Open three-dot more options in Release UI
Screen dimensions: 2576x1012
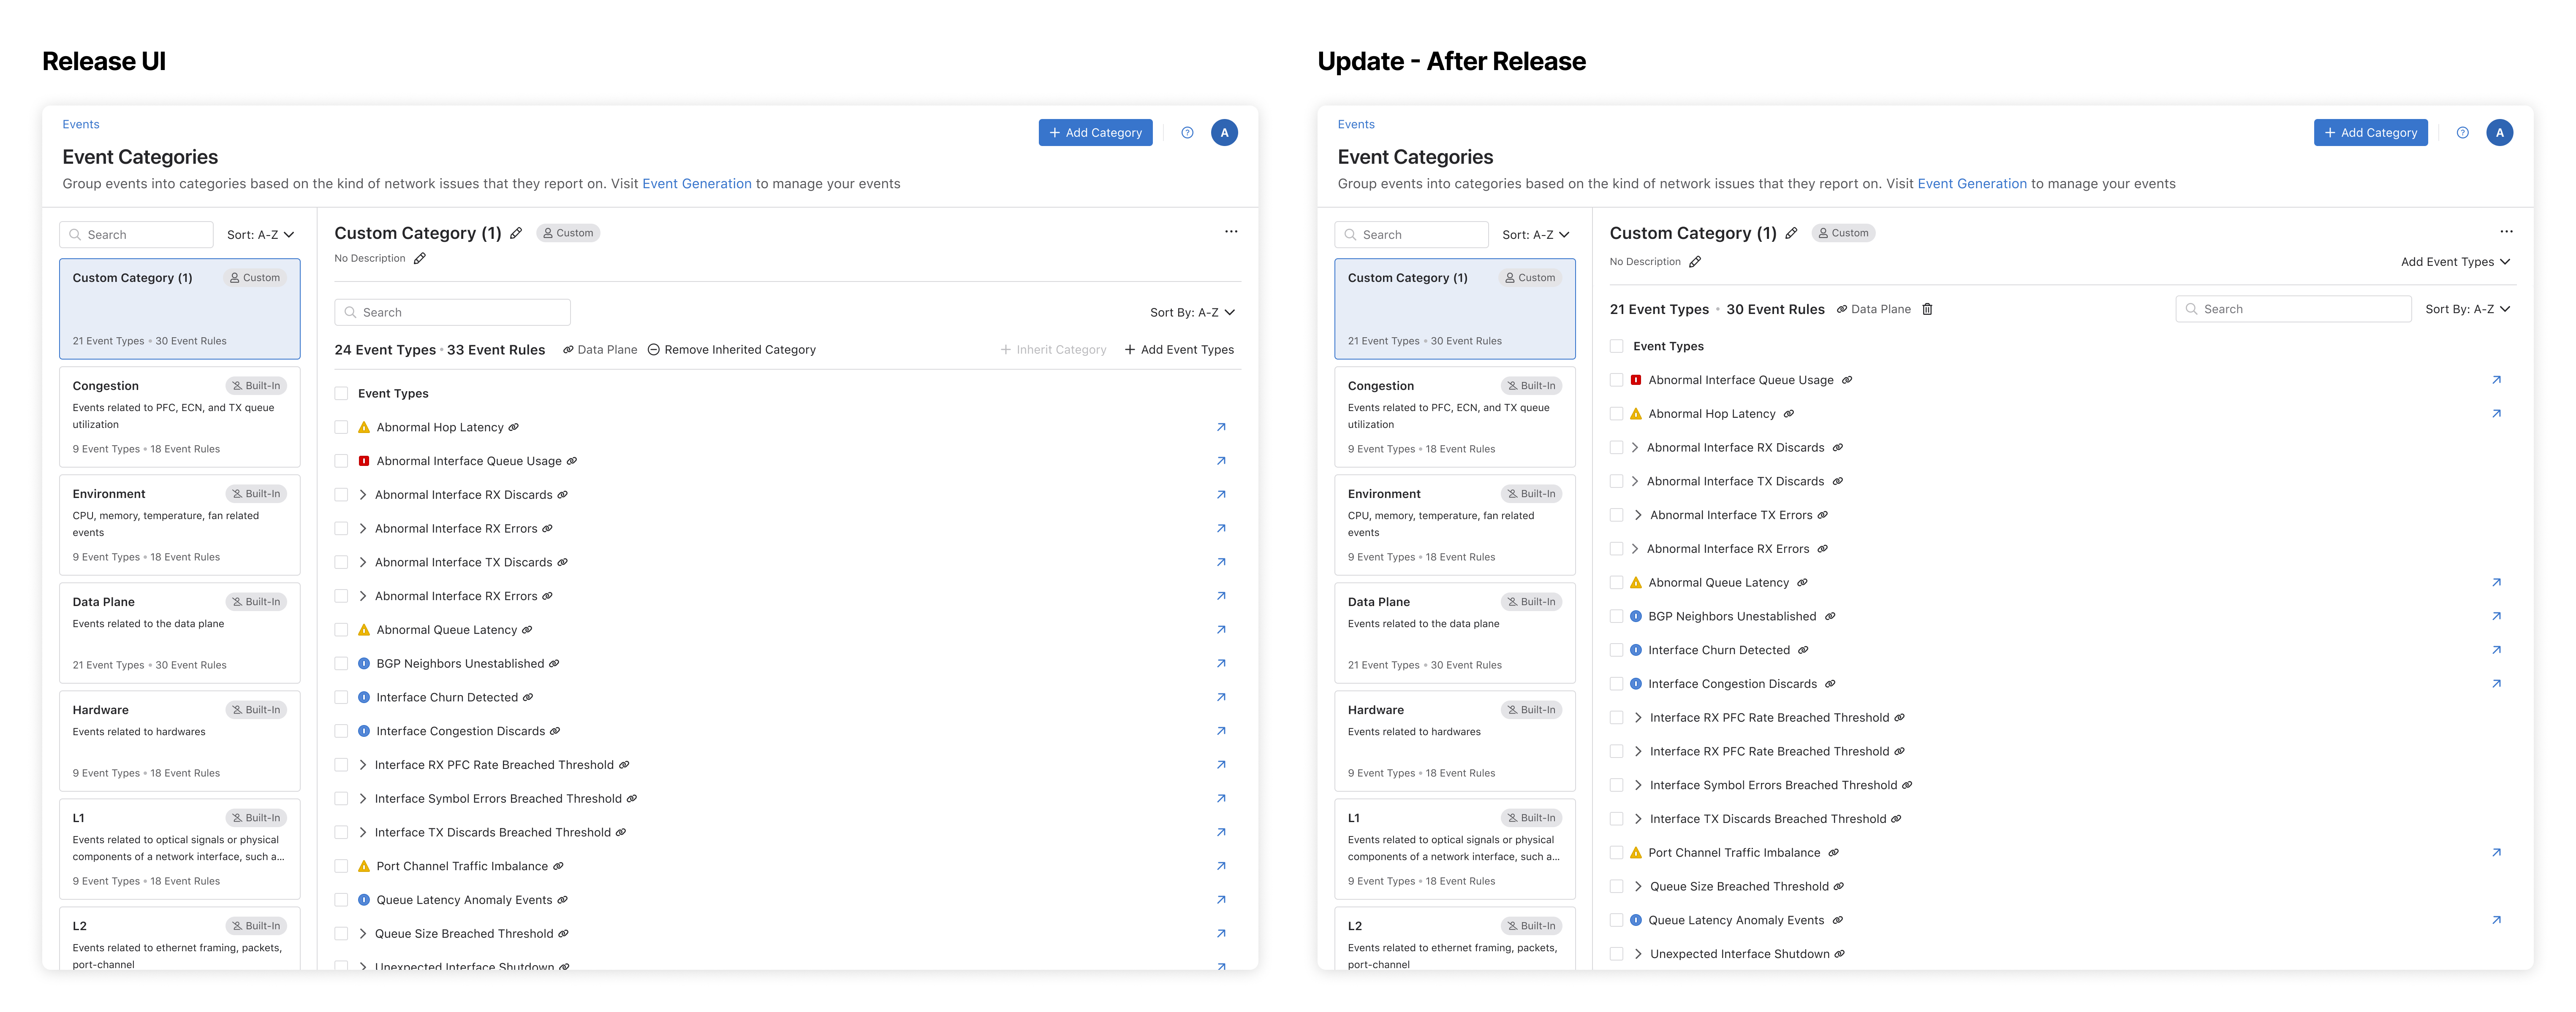[x=1231, y=232]
